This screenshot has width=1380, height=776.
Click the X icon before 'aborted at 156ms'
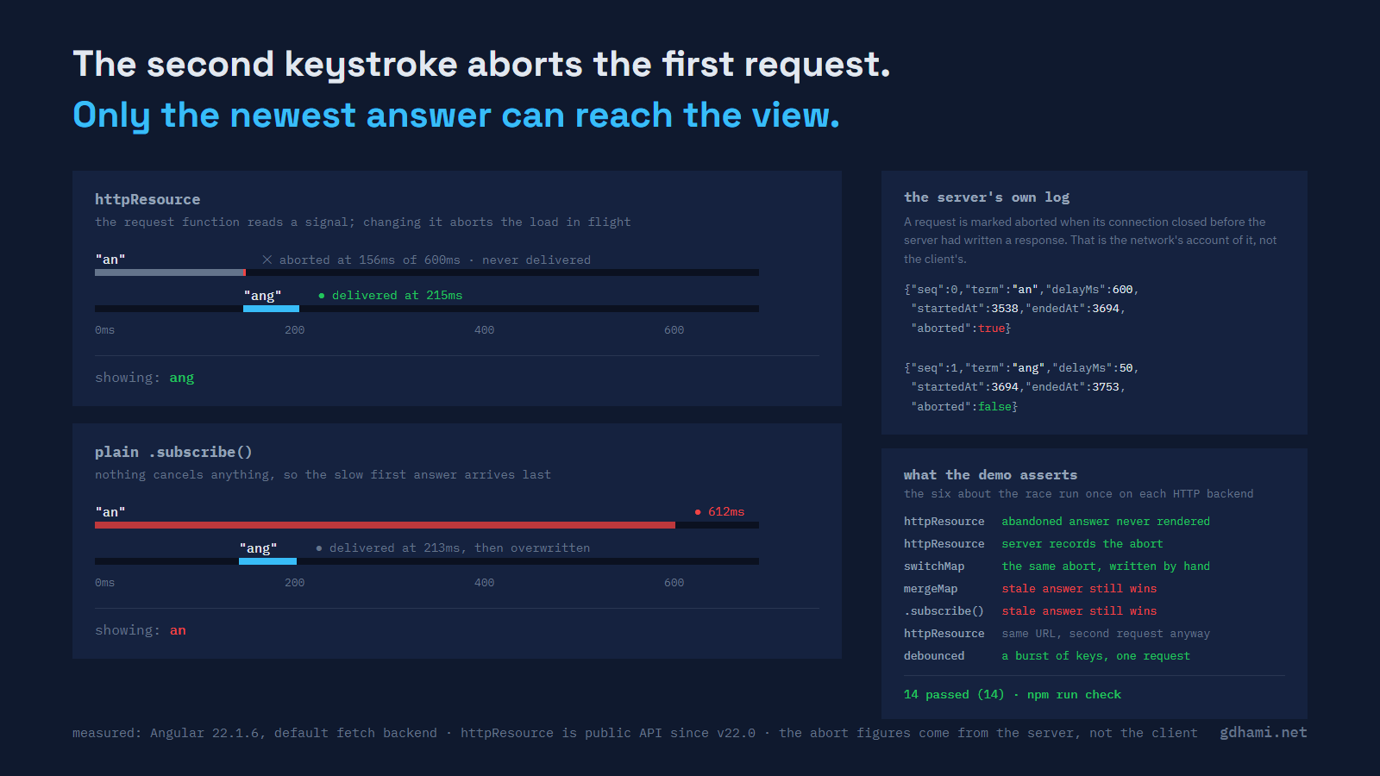pyautogui.click(x=267, y=260)
